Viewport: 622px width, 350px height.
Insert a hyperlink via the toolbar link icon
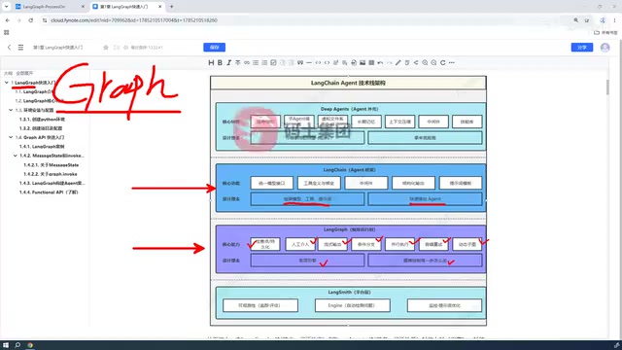[x=247, y=62]
